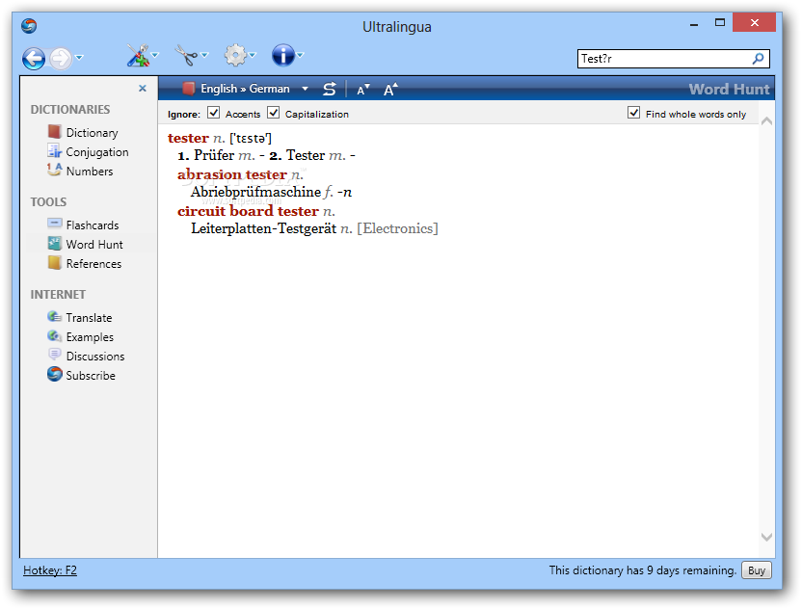This screenshot has height=609, width=802.
Task: Open Discussions under Internet
Action: [95, 357]
